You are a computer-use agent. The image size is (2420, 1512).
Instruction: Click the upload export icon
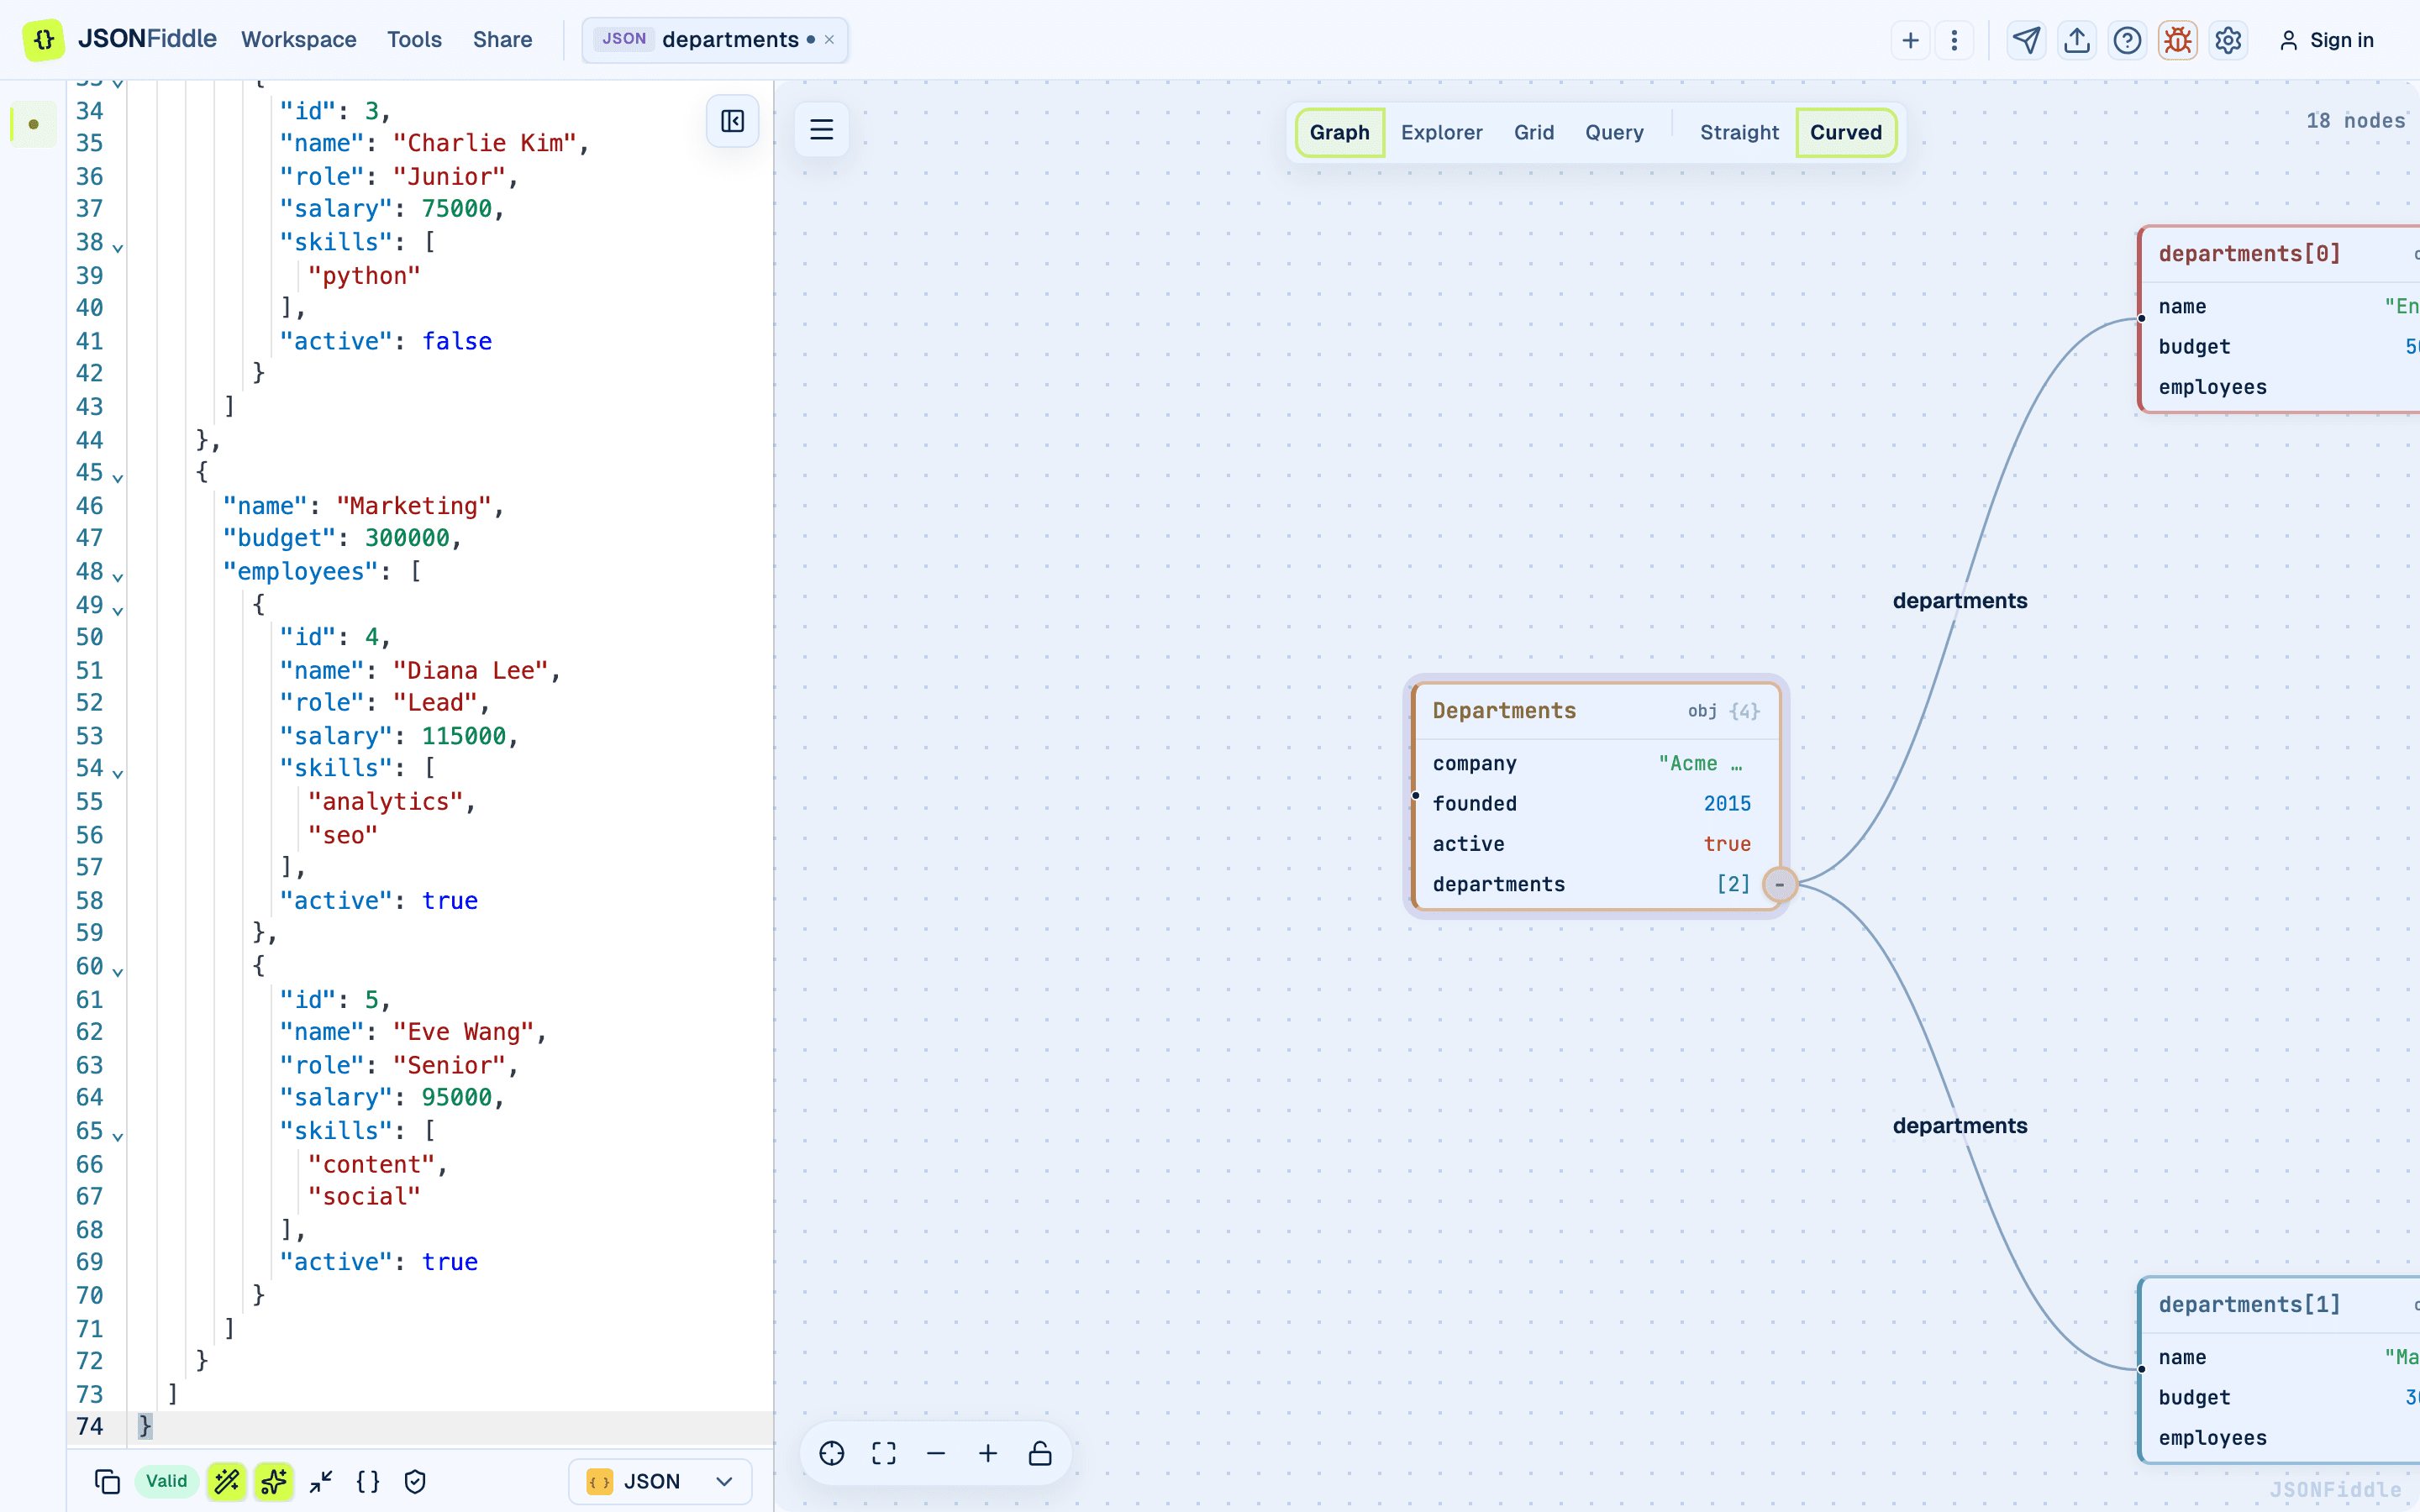coord(2077,40)
